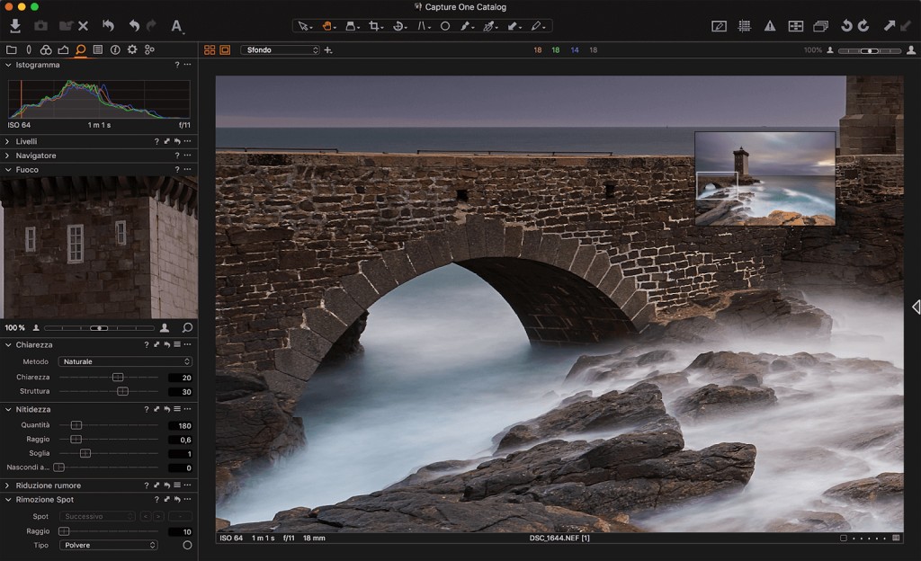Open the stacked windows viewer icon

820,26
